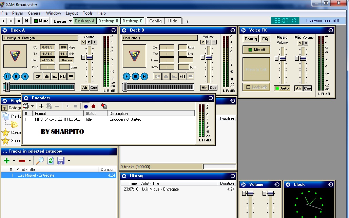Open Voice FX Config button
The height and width of the screenshot is (218, 349).
(251, 39)
